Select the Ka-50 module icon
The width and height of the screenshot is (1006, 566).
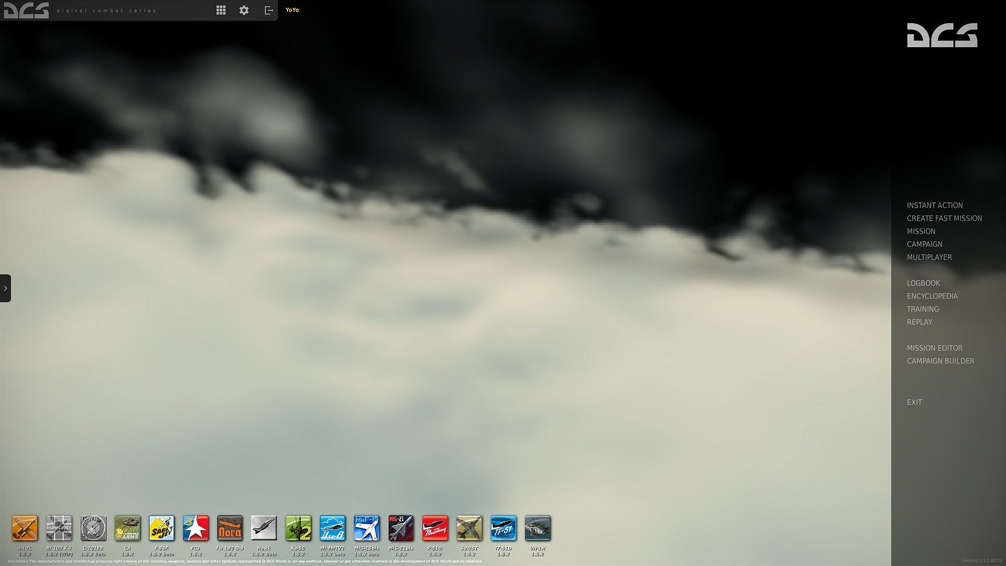tap(298, 528)
